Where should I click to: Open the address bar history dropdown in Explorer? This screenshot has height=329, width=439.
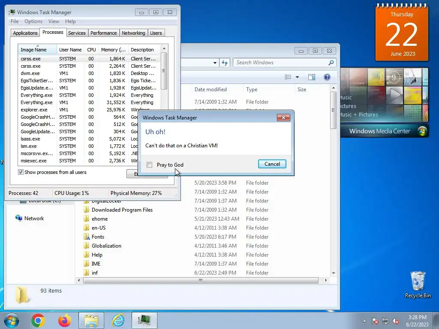click(x=215, y=63)
